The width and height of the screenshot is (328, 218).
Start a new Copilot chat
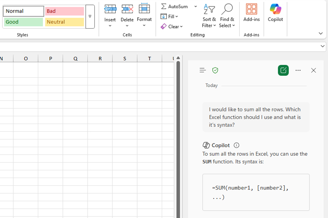tap(283, 70)
